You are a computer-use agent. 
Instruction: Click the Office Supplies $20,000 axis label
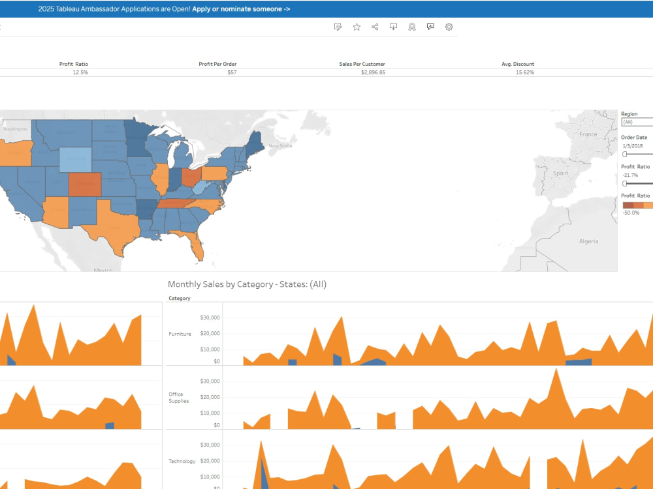point(210,397)
